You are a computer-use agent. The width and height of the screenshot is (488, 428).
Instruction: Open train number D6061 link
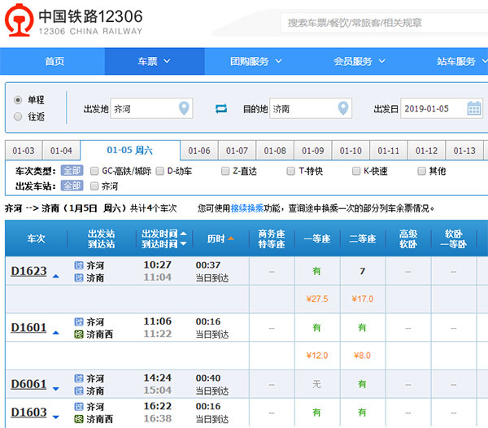pos(28,384)
